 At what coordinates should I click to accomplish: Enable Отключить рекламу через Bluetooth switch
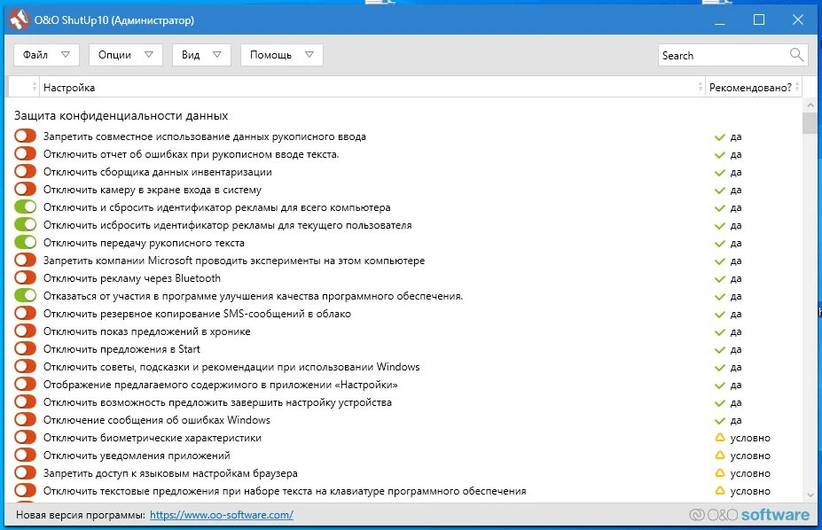[25, 277]
